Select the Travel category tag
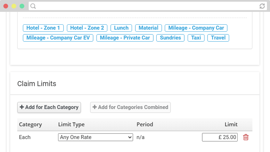Viewport: 270px width, 152px height. click(218, 38)
